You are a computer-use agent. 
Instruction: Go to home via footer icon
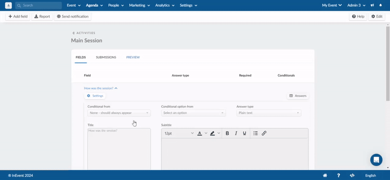pos(325,175)
